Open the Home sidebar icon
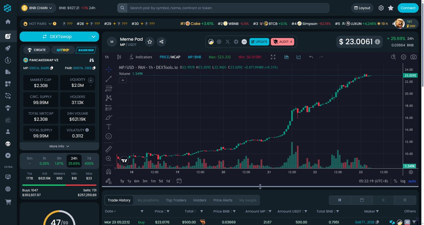Screen dimensions: 424x225 point(8,22)
